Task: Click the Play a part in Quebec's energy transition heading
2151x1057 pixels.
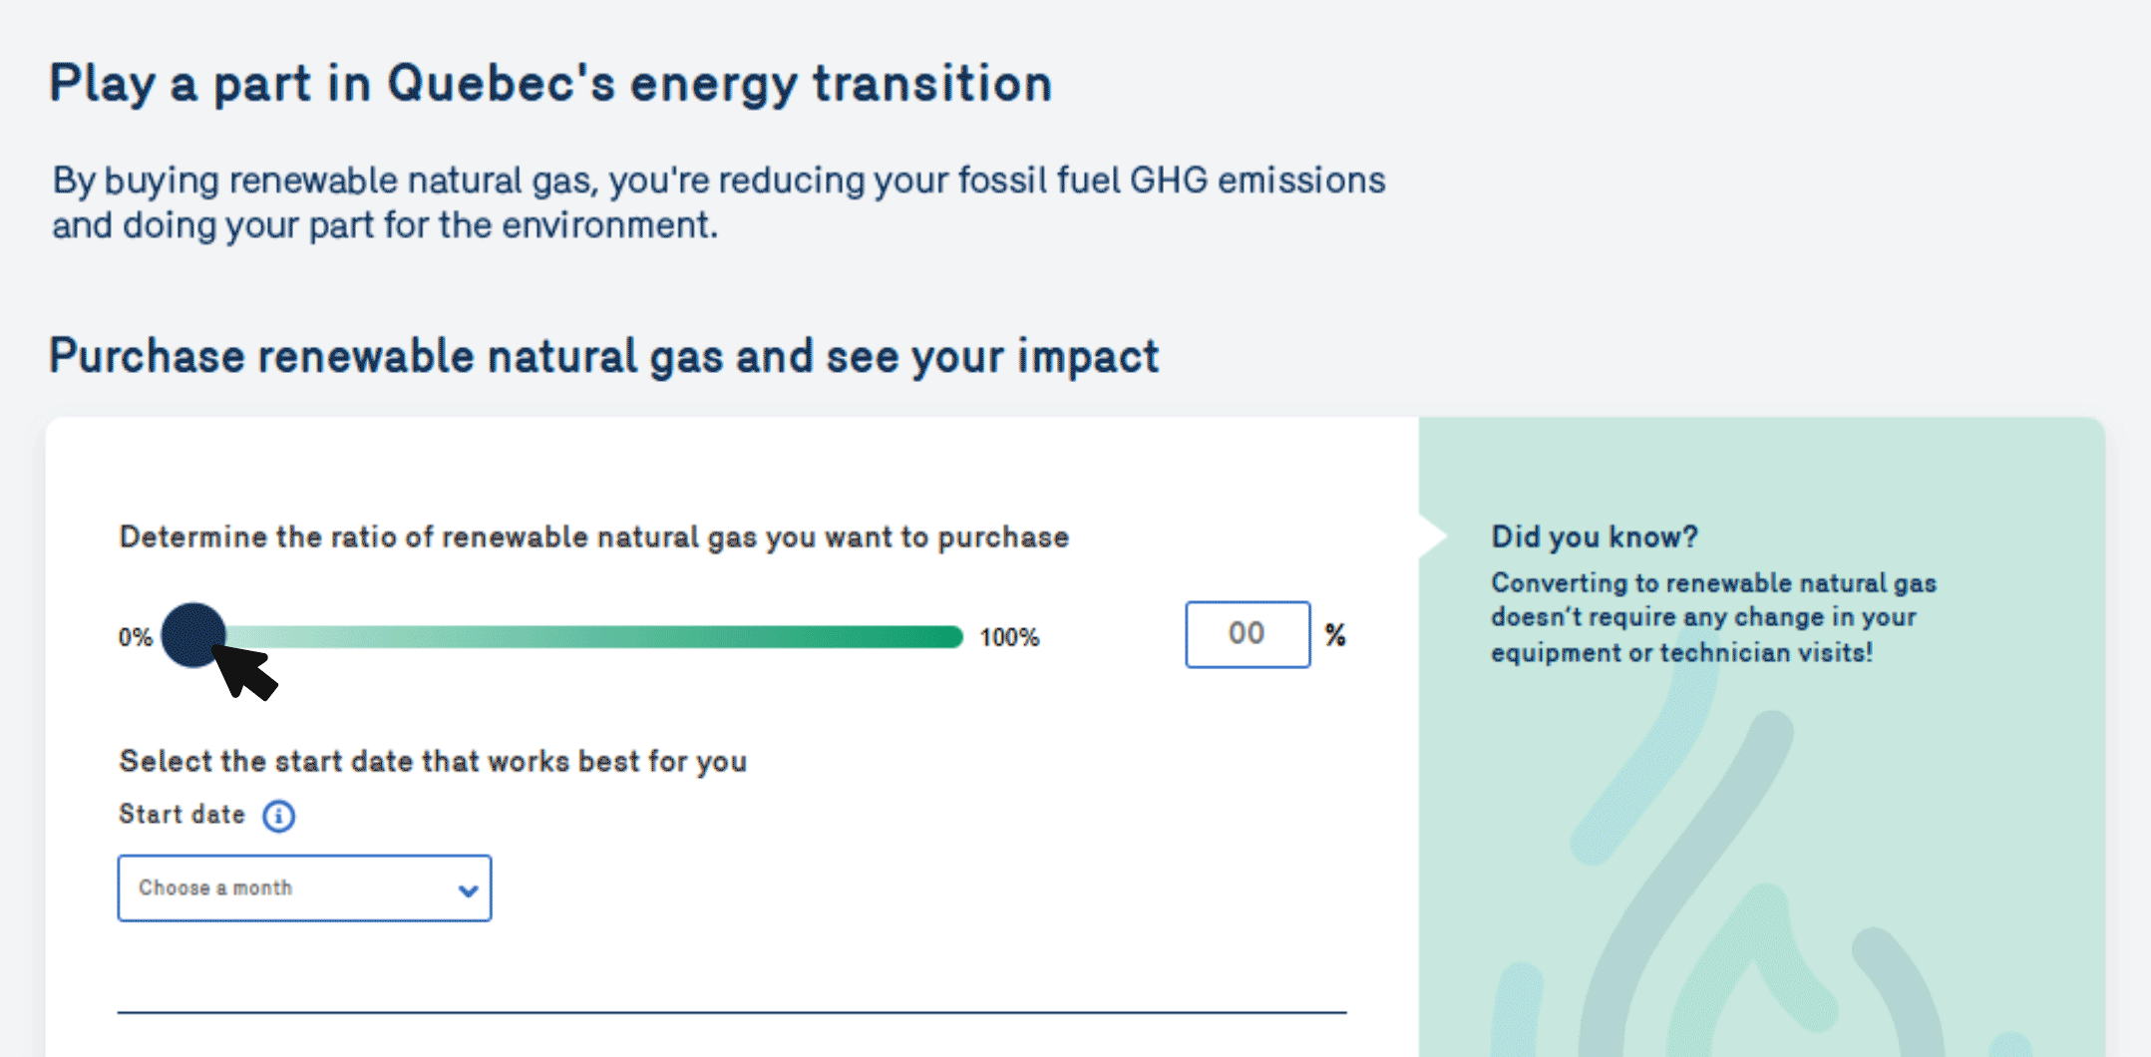Action: tap(550, 84)
